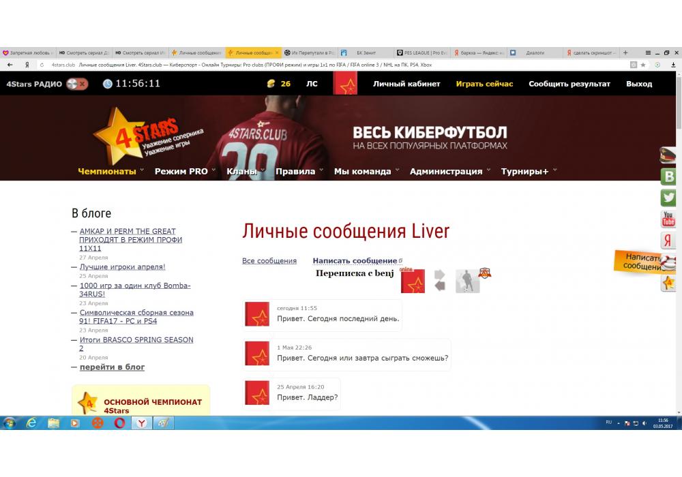
Task: Open browser downloads arrow icon
Action: tap(673, 65)
